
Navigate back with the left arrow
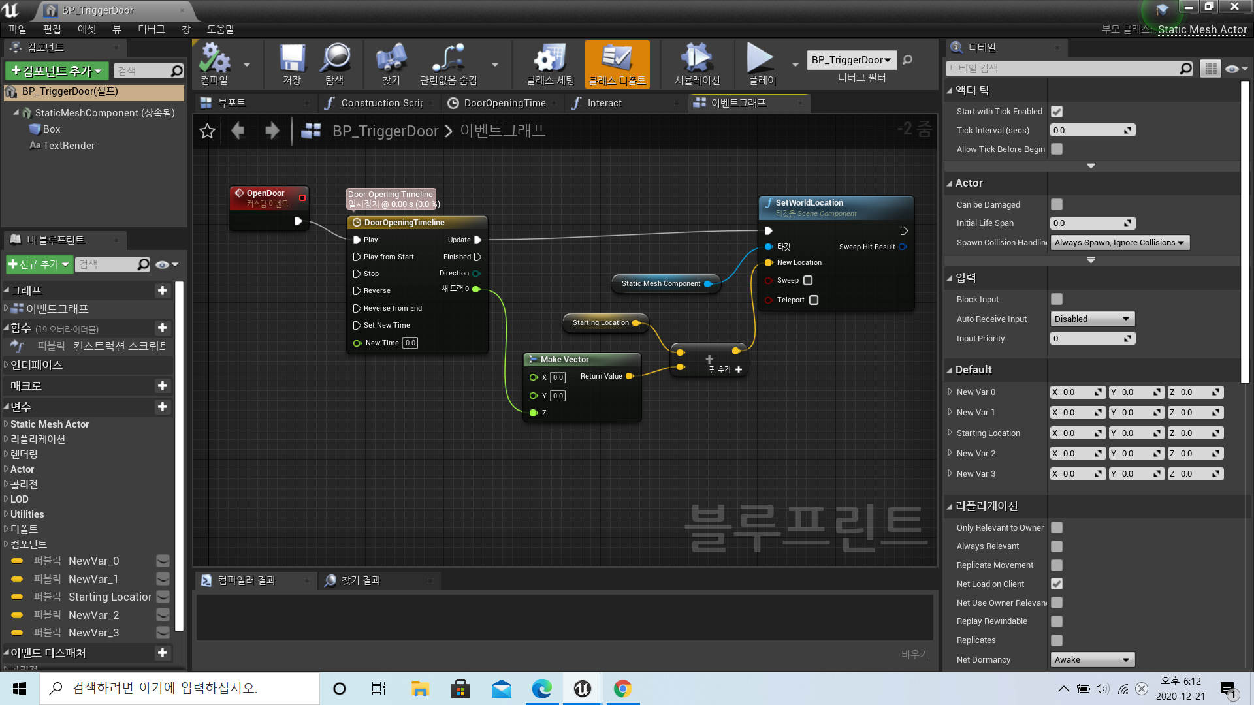point(238,131)
